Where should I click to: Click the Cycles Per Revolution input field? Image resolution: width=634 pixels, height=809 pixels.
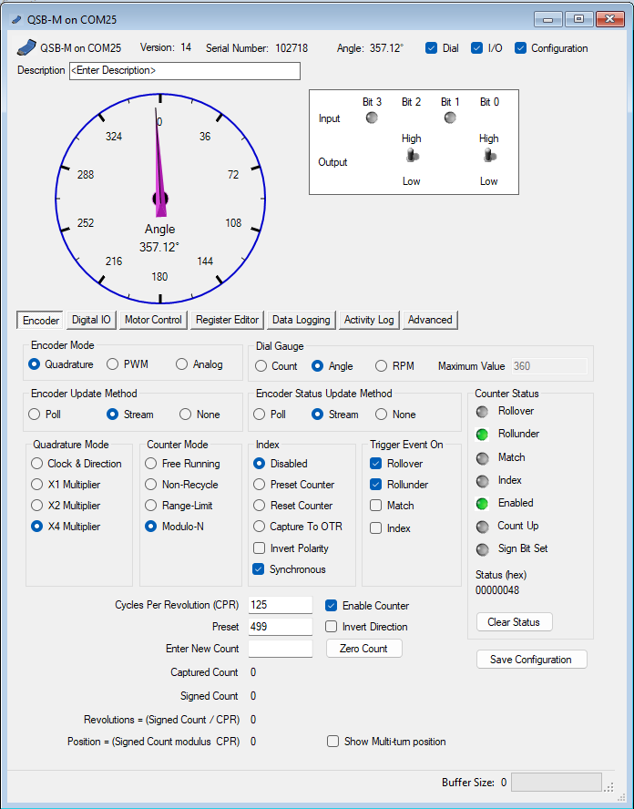280,606
